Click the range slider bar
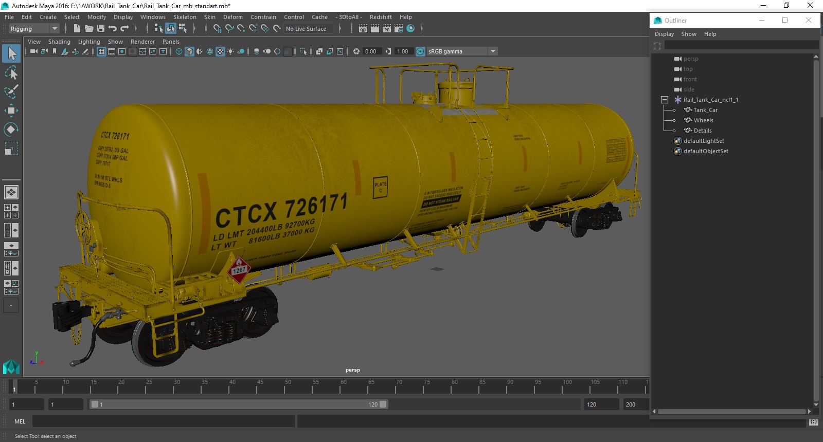 point(239,404)
